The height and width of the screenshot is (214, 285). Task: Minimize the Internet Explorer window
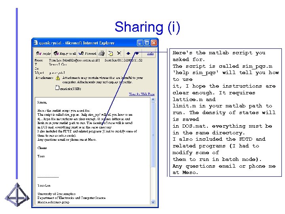pos(140,43)
